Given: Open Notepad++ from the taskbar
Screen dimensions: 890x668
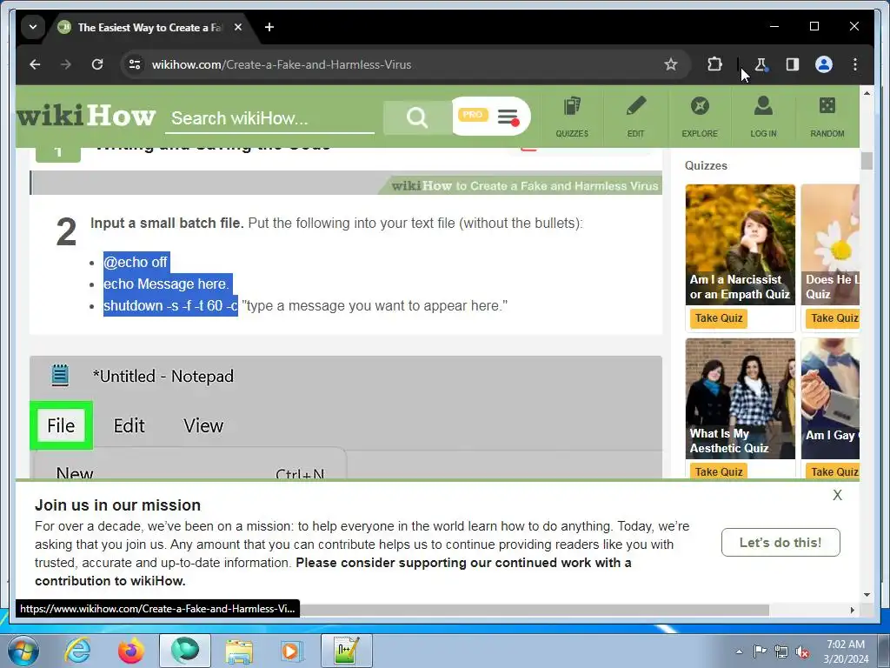Looking at the screenshot, I should tap(346, 651).
